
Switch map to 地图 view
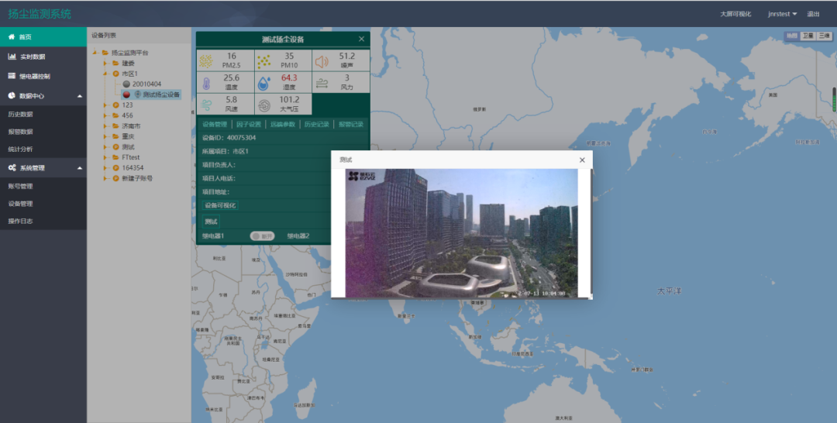(791, 36)
